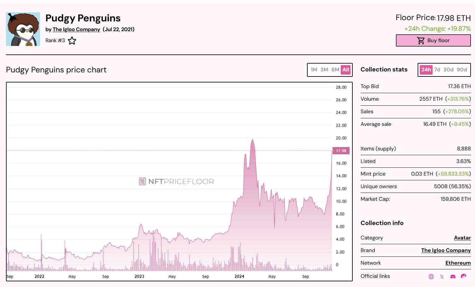The image size is (475, 287).
Task: Open the official X (Twitter) link
Action: [442, 277]
